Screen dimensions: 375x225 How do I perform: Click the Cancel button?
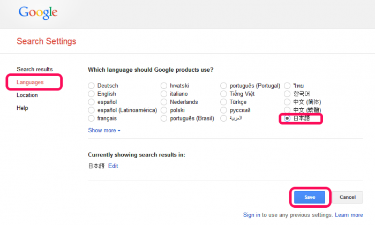[x=348, y=197]
